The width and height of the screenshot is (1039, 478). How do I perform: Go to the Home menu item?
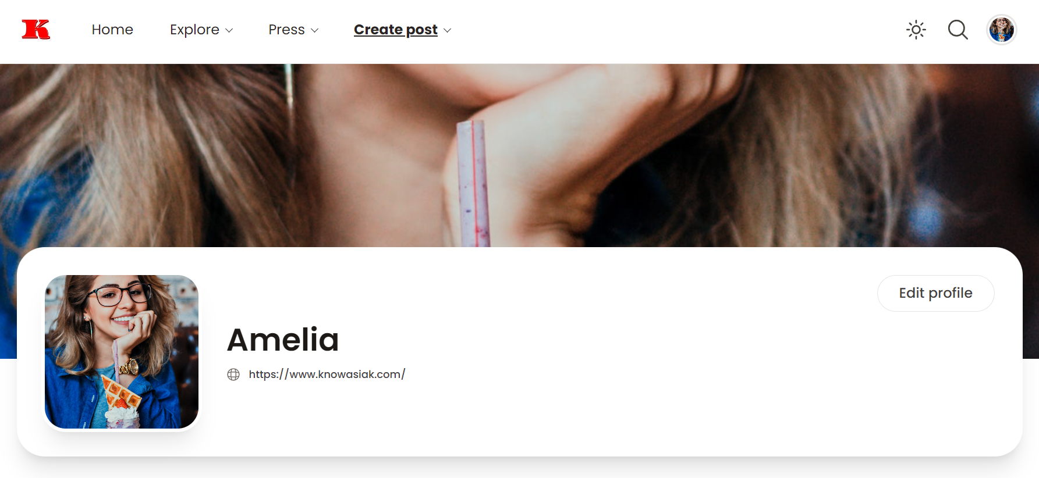click(112, 30)
